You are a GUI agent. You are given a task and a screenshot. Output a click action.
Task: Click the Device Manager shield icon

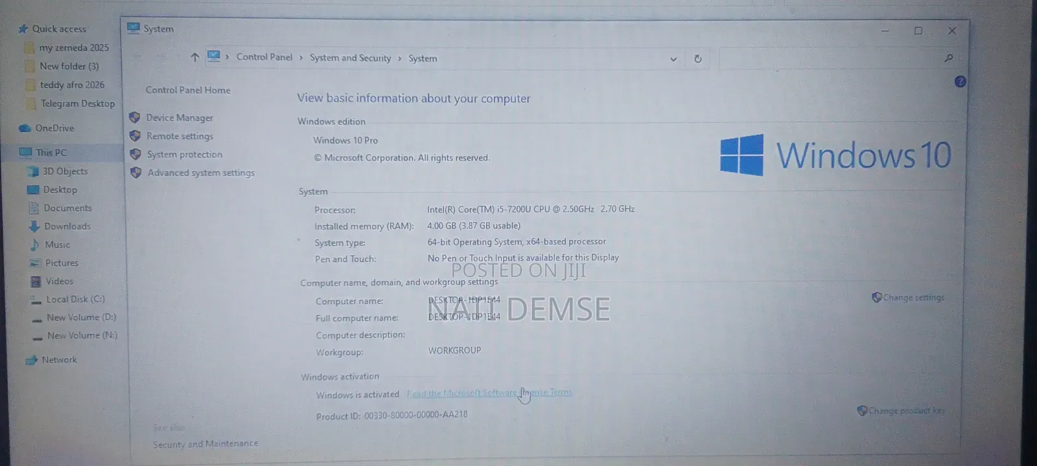click(135, 117)
